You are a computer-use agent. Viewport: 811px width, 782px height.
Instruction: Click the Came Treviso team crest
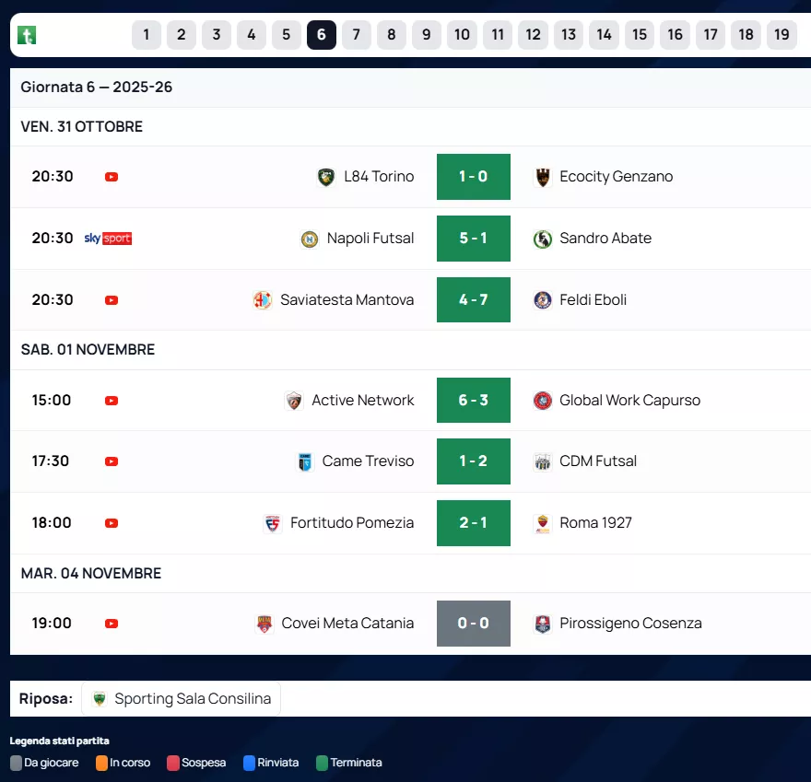click(304, 461)
